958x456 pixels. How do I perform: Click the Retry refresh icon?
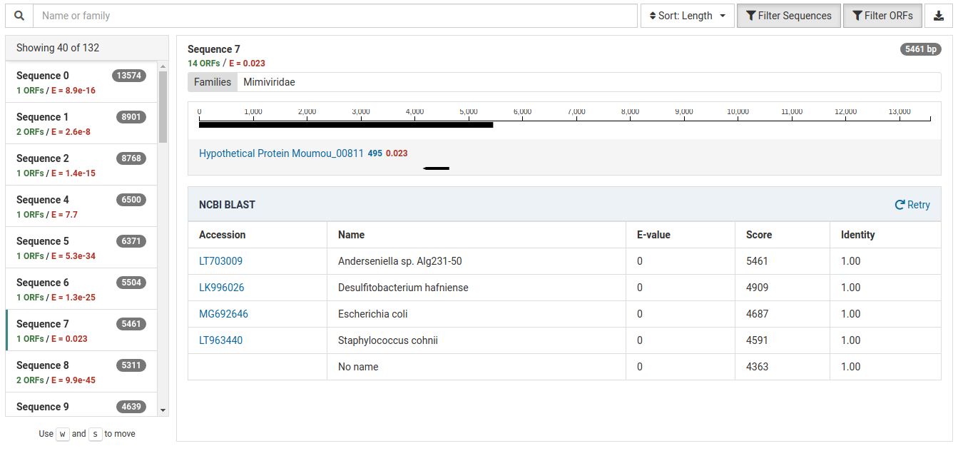(x=900, y=205)
